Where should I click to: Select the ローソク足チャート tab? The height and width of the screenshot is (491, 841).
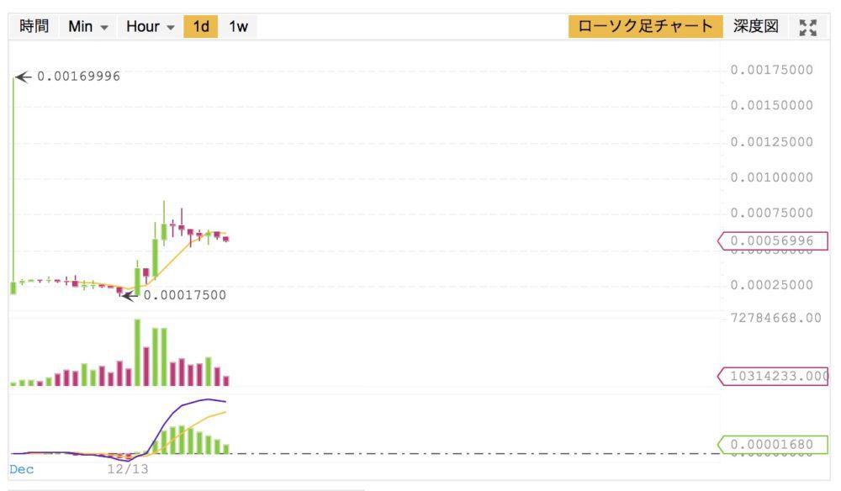645,26
